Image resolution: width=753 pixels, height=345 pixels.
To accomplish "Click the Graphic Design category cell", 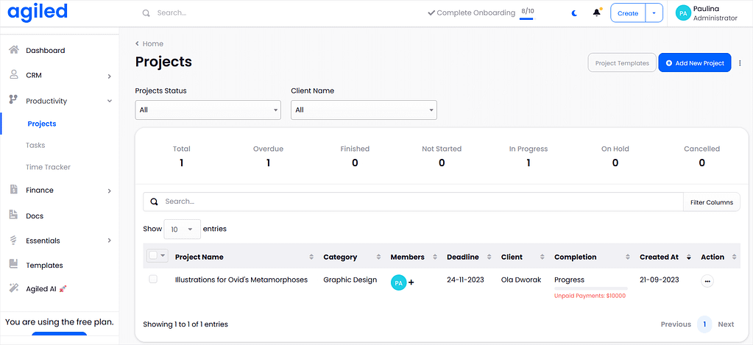I will point(350,280).
